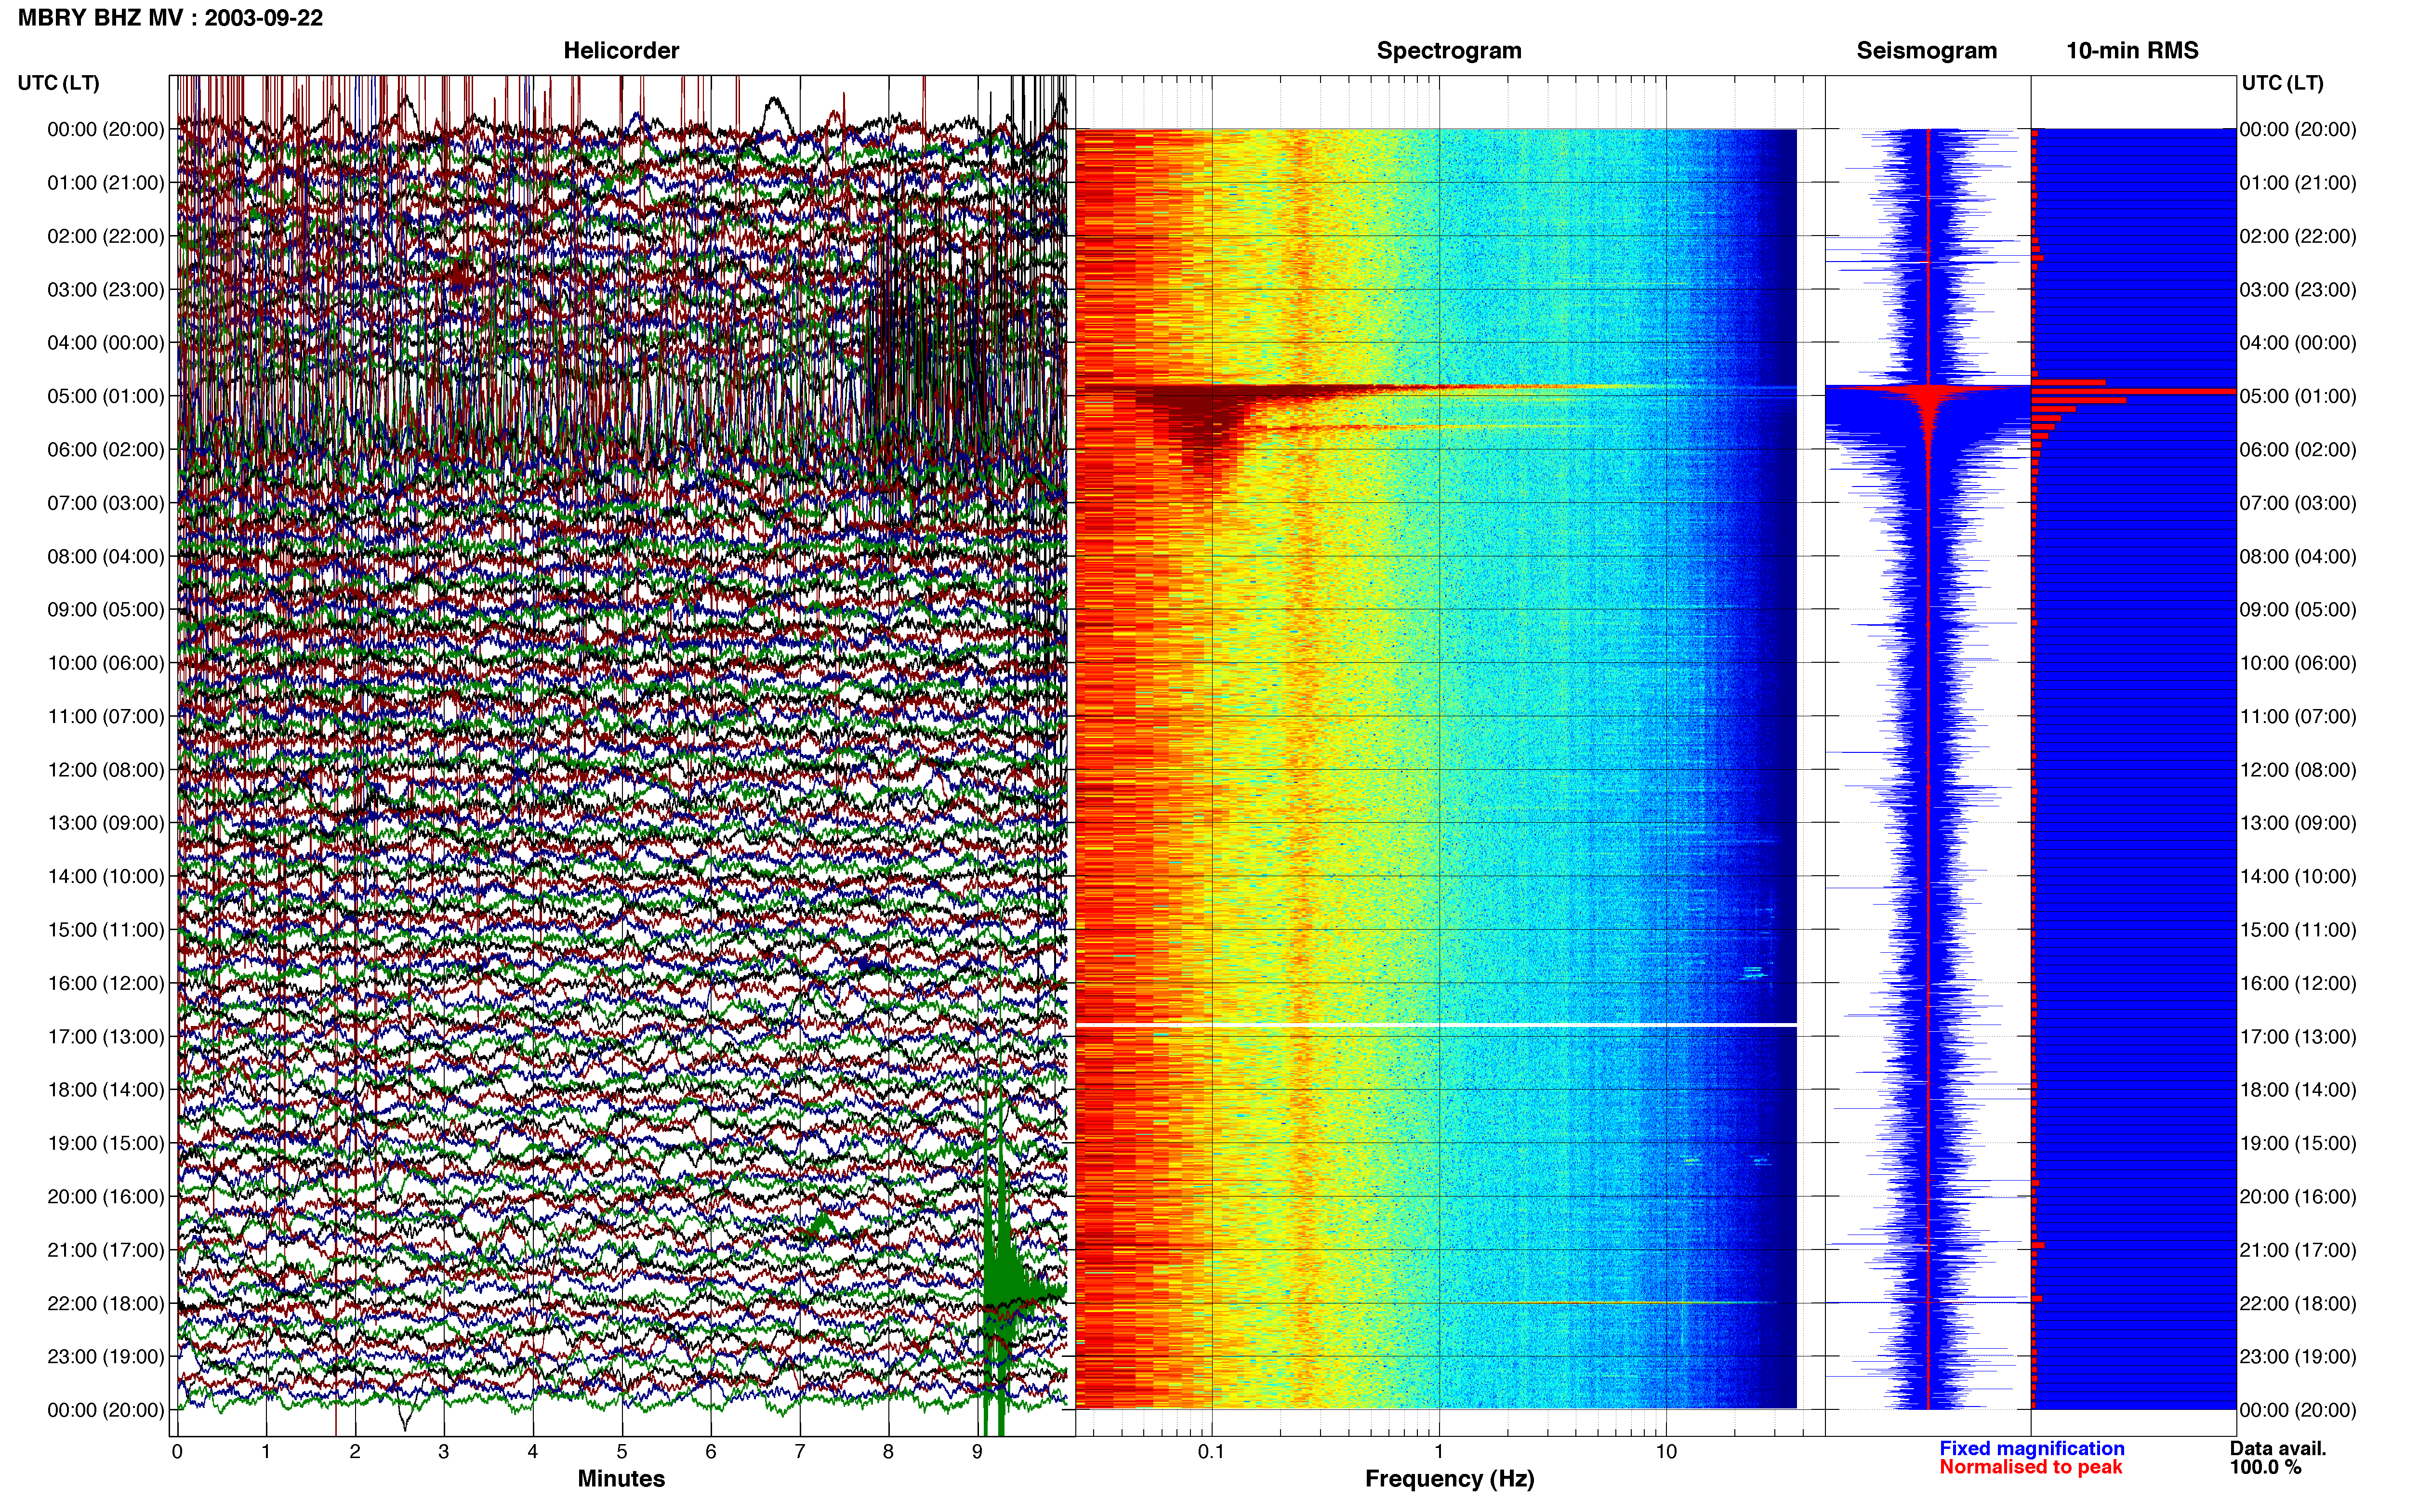Click minute tick label 5 on helicorder axis
The image size is (2418, 1512).
coord(621,1452)
